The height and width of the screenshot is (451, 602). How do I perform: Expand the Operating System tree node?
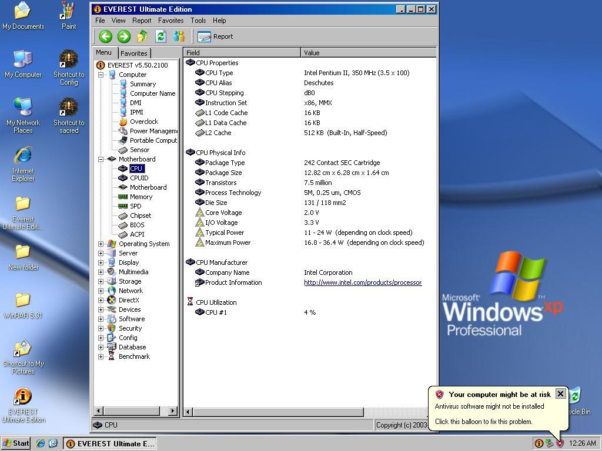tap(101, 244)
